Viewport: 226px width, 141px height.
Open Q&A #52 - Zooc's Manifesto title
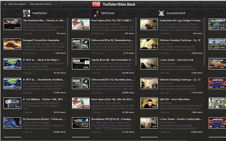175,99
